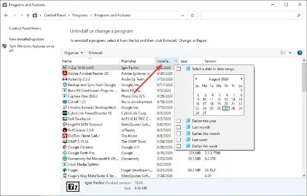This screenshot has width=307, height=196.
Task: Click the Capture One 20.0.2 icon
Action: pyautogui.click(x=64, y=96)
